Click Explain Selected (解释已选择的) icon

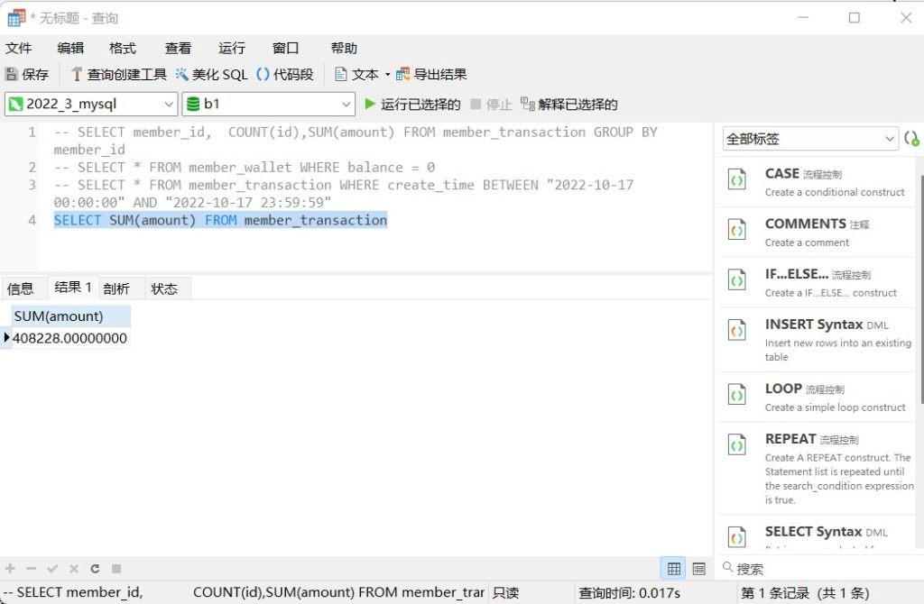[528, 105]
